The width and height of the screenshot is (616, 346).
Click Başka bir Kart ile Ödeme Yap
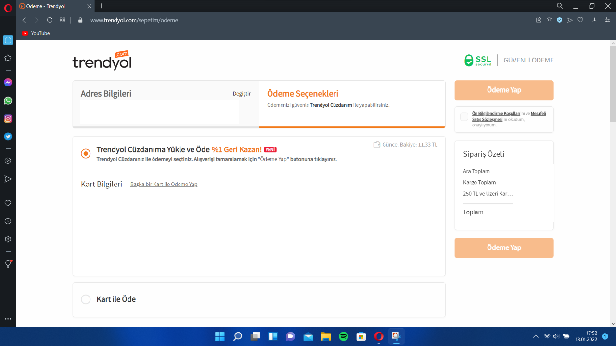[164, 184]
